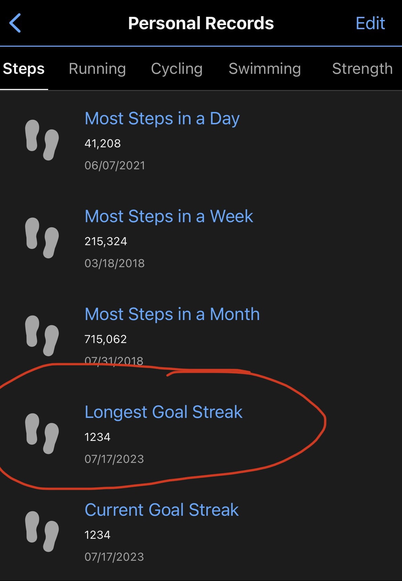This screenshot has height=581, width=402.
Task: Tap footprints icon beside Most Steps in a Month
Action: pyautogui.click(x=42, y=335)
